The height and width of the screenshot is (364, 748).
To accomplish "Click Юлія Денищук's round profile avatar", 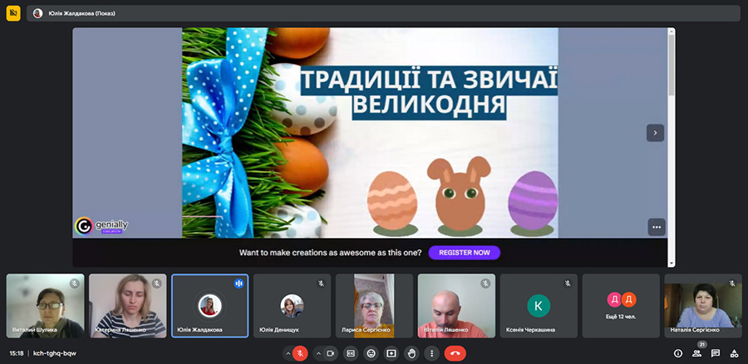I will (292, 306).
